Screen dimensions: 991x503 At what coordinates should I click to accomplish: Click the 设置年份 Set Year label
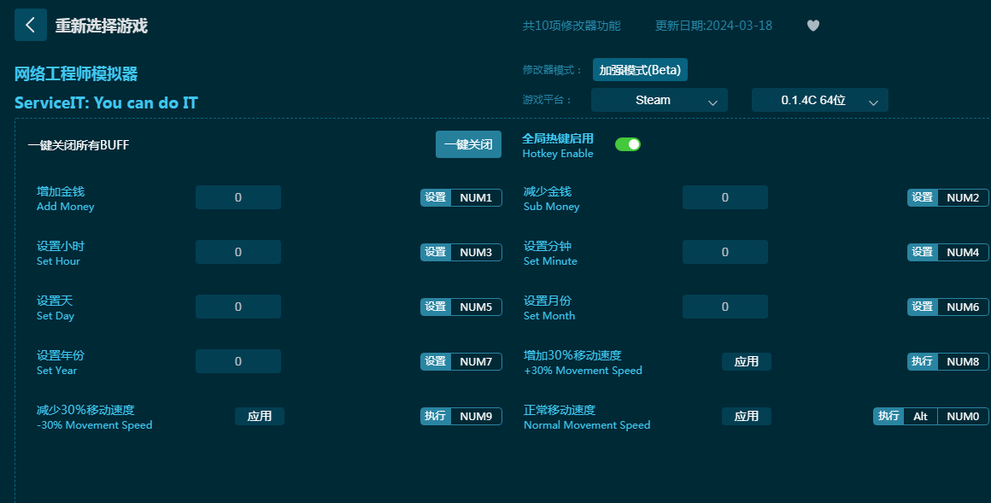coord(60,363)
